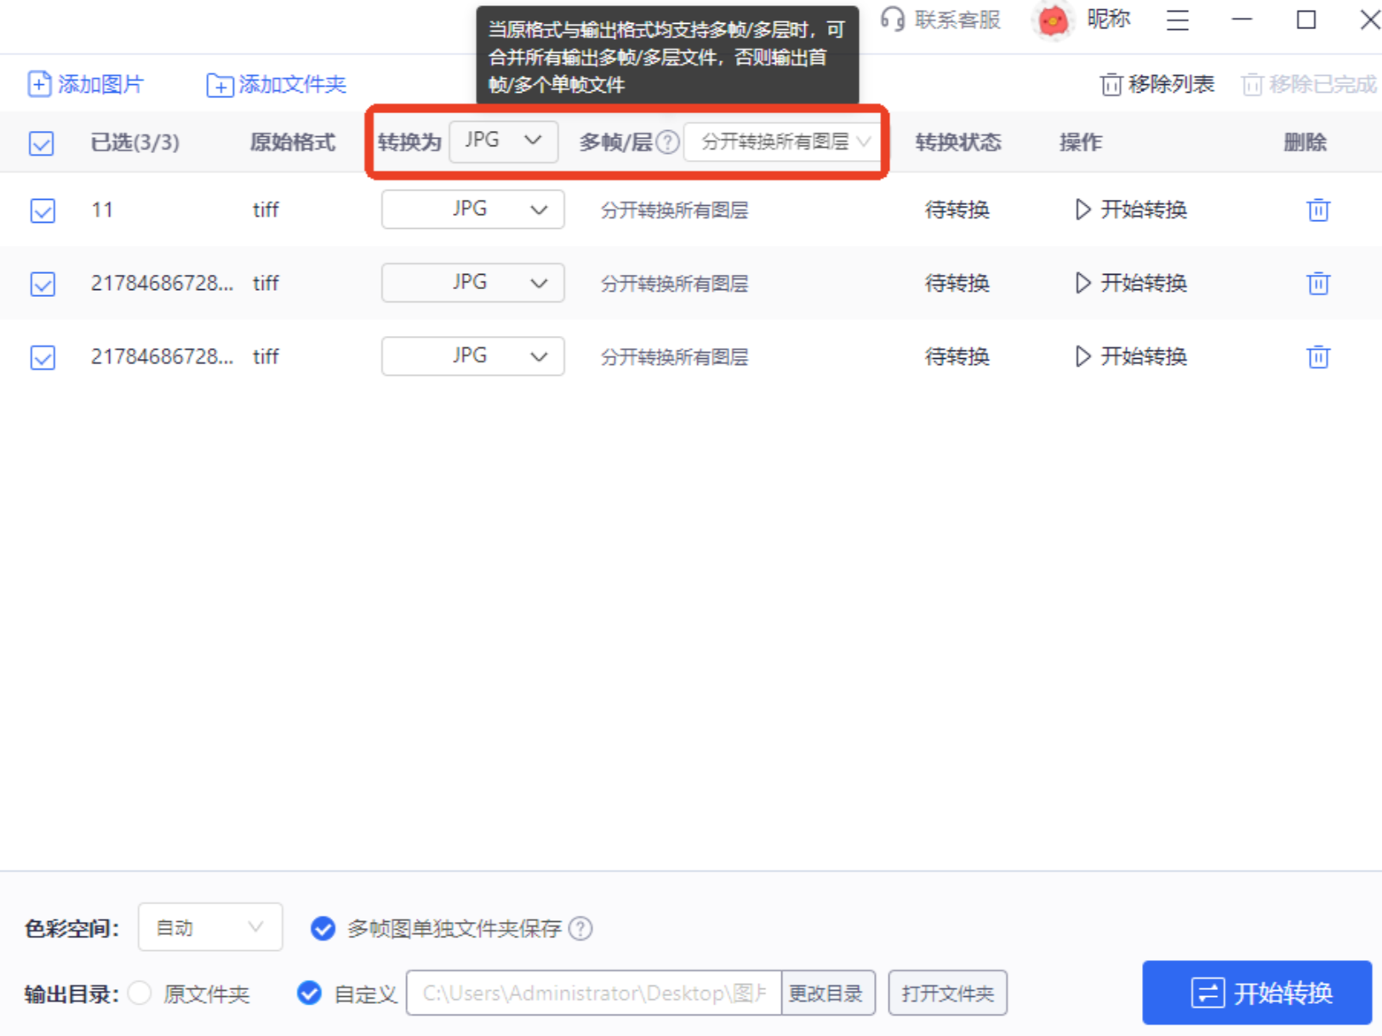1382x1036 pixels.
Task: Click help icon beside 多帧图单独文件夹保存
Action: click(580, 928)
